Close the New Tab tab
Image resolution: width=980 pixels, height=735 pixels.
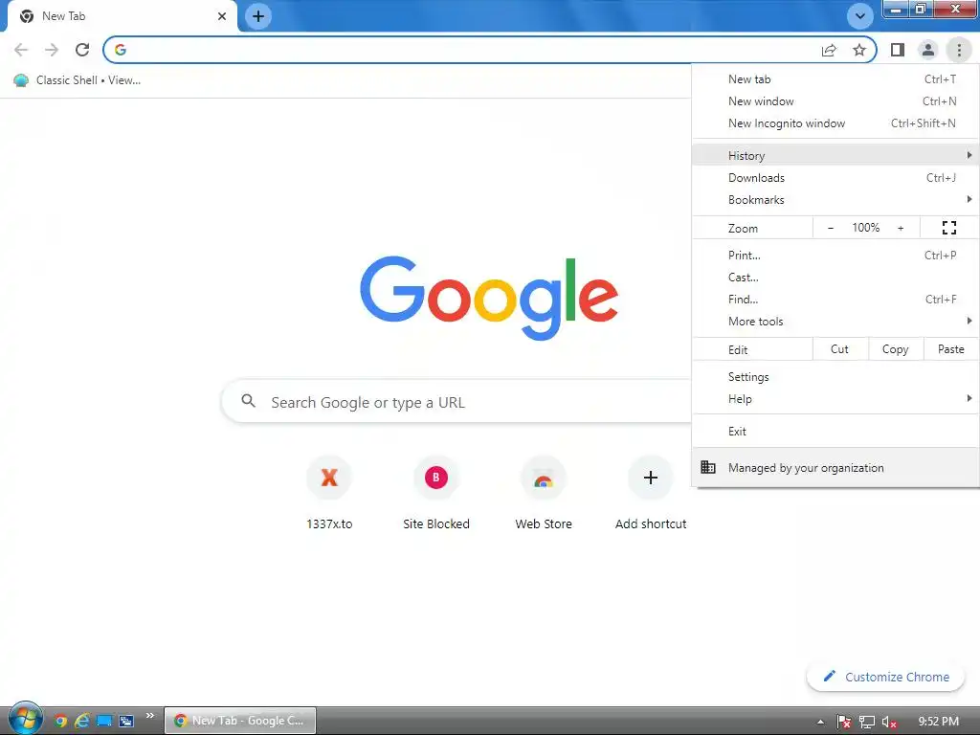coord(222,16)
